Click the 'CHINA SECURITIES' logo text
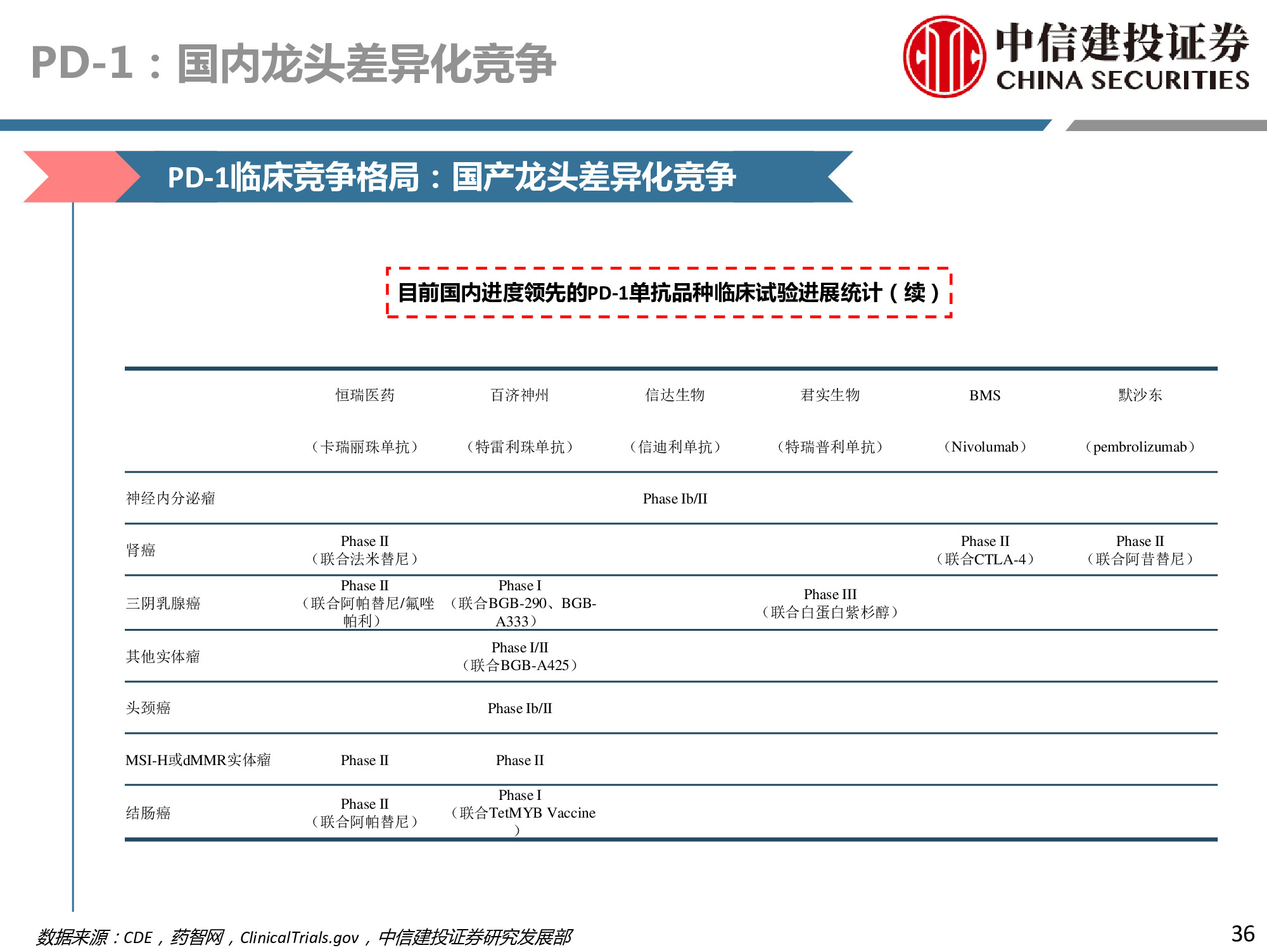The width and height of the screenshot is (1267, 950). click(1123, 80)
